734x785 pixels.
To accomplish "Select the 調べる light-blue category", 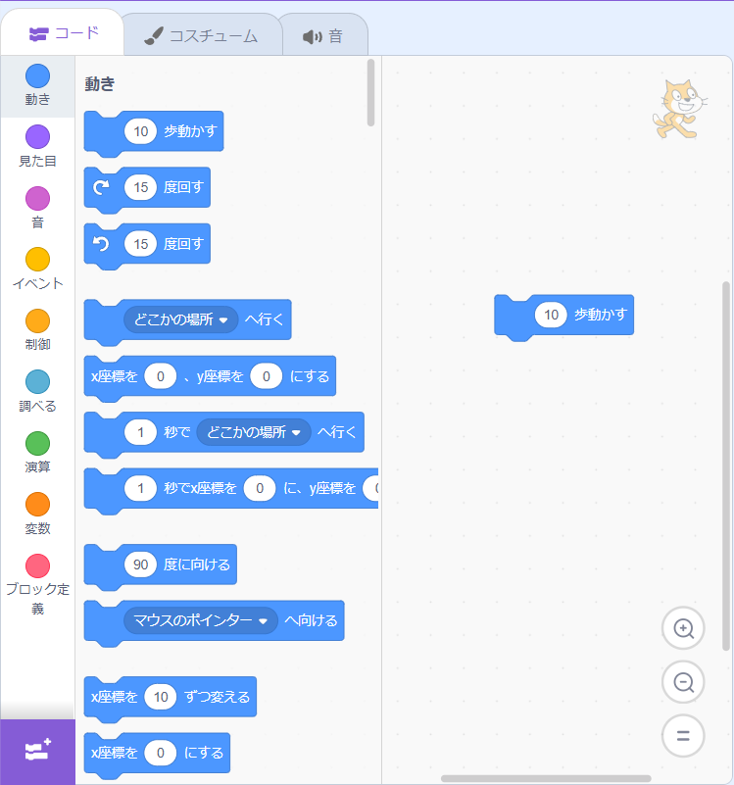I will [x=37, y=382].
